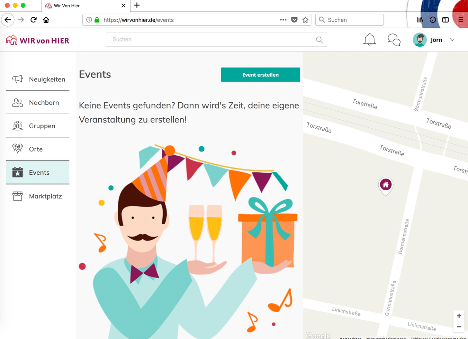Click the Event erstellen button
The height and width of the screenshot is (339, 468).
(x=260, y=75)
